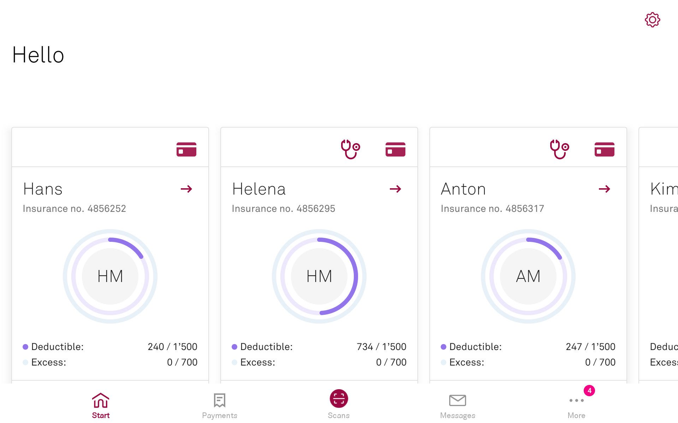The height and width of the screenshot is (423, 678).
Task: Switch to the Payments tab
Action: [x=219, y=405]
